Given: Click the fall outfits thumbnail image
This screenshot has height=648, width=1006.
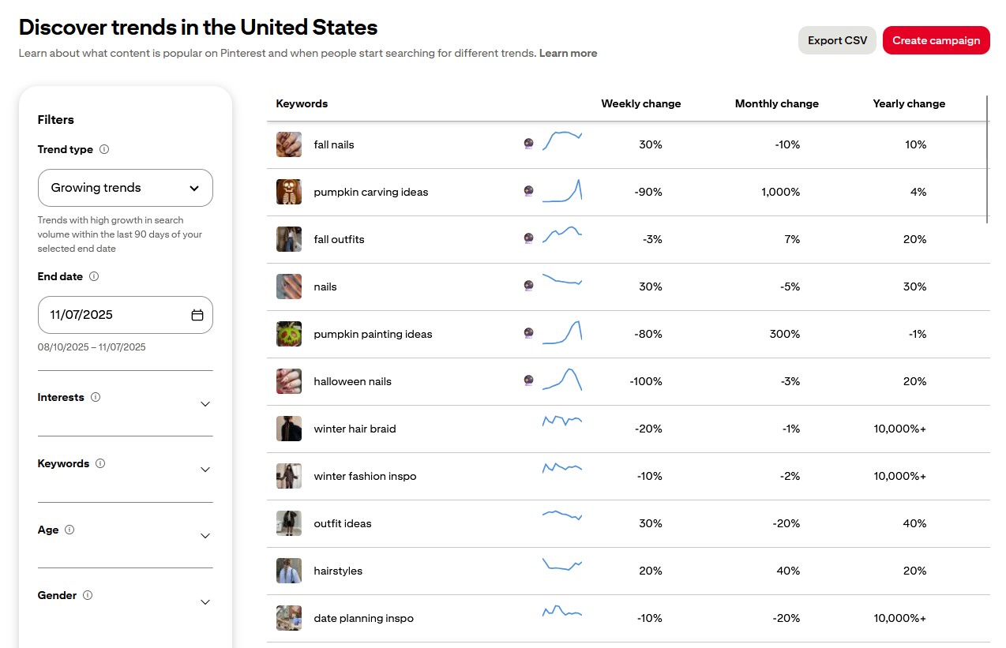Looking at the screenshot, I should (x=288, y=239).
